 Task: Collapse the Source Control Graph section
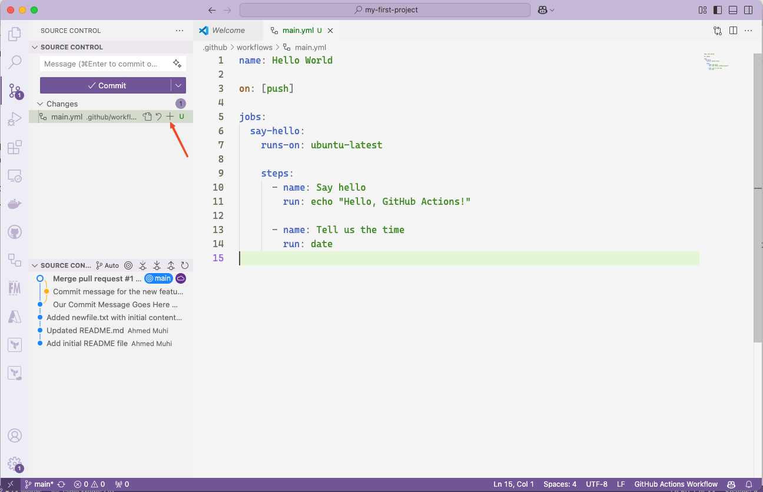click(x=35, y=265)
